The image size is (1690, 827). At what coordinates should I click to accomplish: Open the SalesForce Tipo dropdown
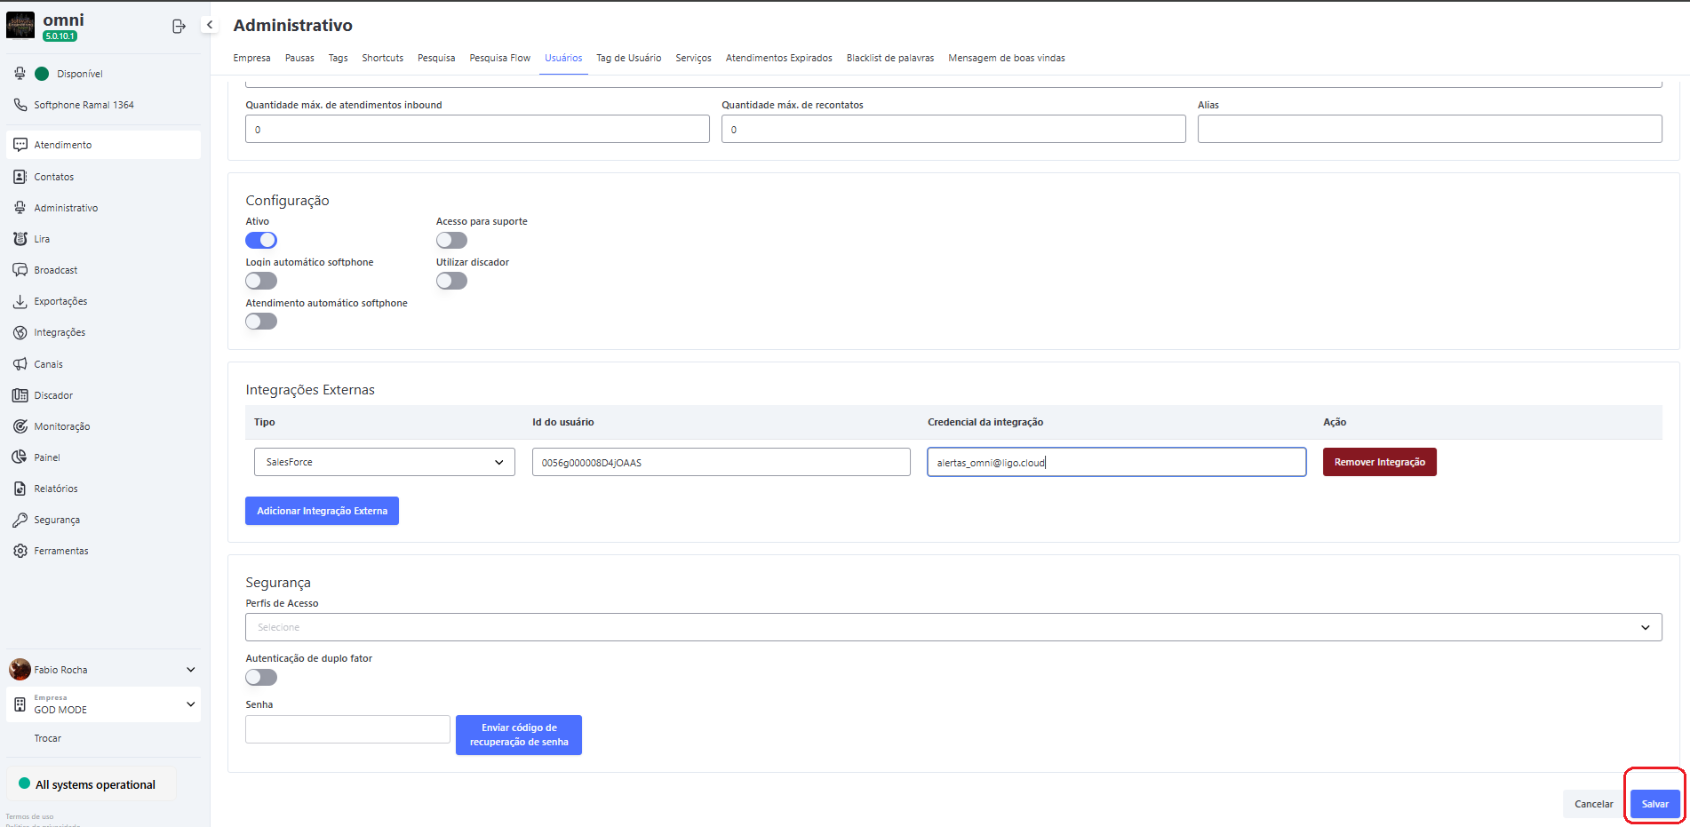tap(384, 462)
